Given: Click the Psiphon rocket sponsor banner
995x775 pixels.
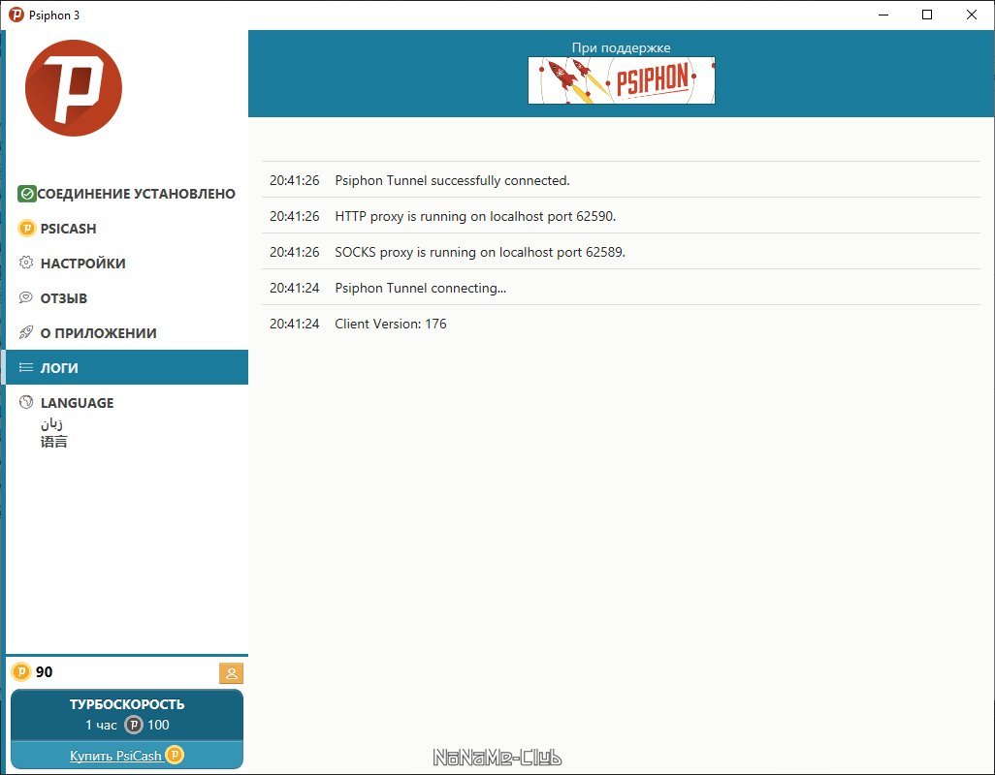Looking at the screenshot, I should pos(622,80).
